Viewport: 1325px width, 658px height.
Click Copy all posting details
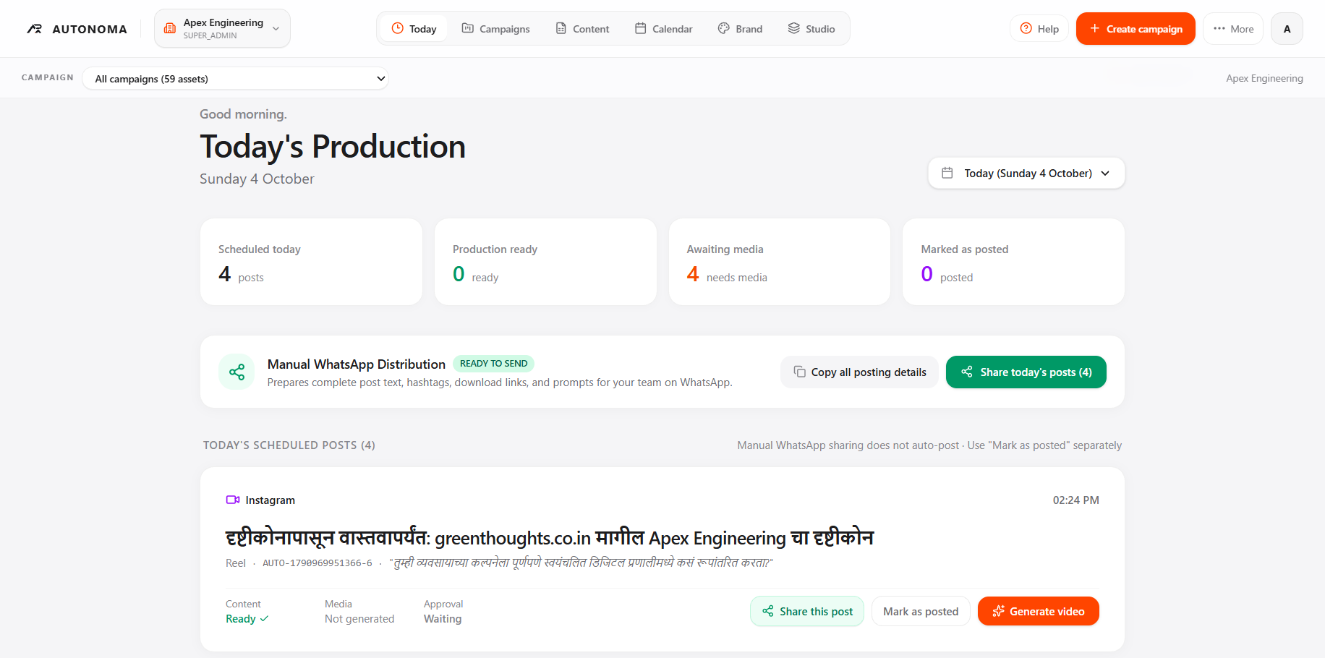pos(859,372)
